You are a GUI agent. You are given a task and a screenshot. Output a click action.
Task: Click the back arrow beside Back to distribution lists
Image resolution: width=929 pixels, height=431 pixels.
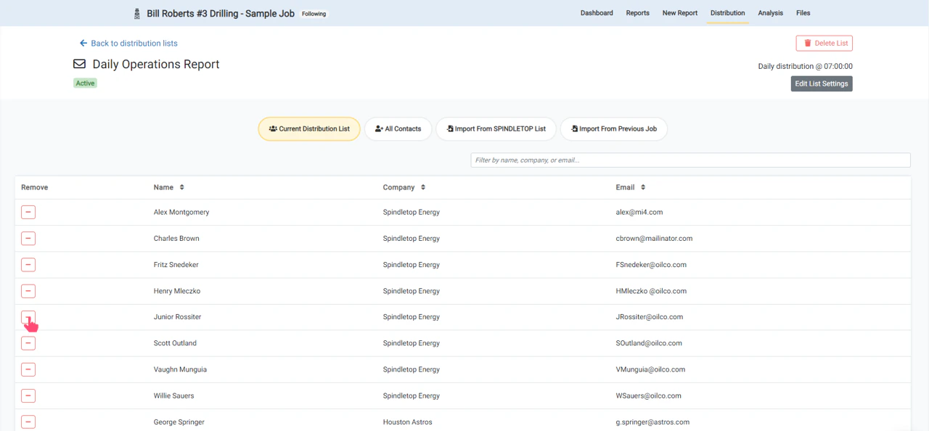point(83,44)
